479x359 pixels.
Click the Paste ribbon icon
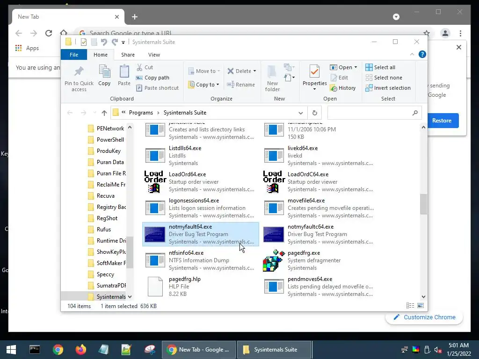(x=124, y=72)
